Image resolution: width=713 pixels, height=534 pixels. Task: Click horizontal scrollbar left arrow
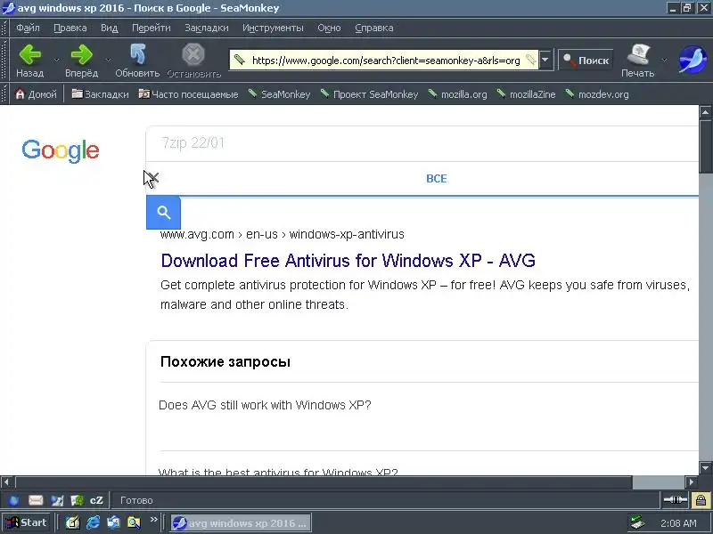click(6, 481)
